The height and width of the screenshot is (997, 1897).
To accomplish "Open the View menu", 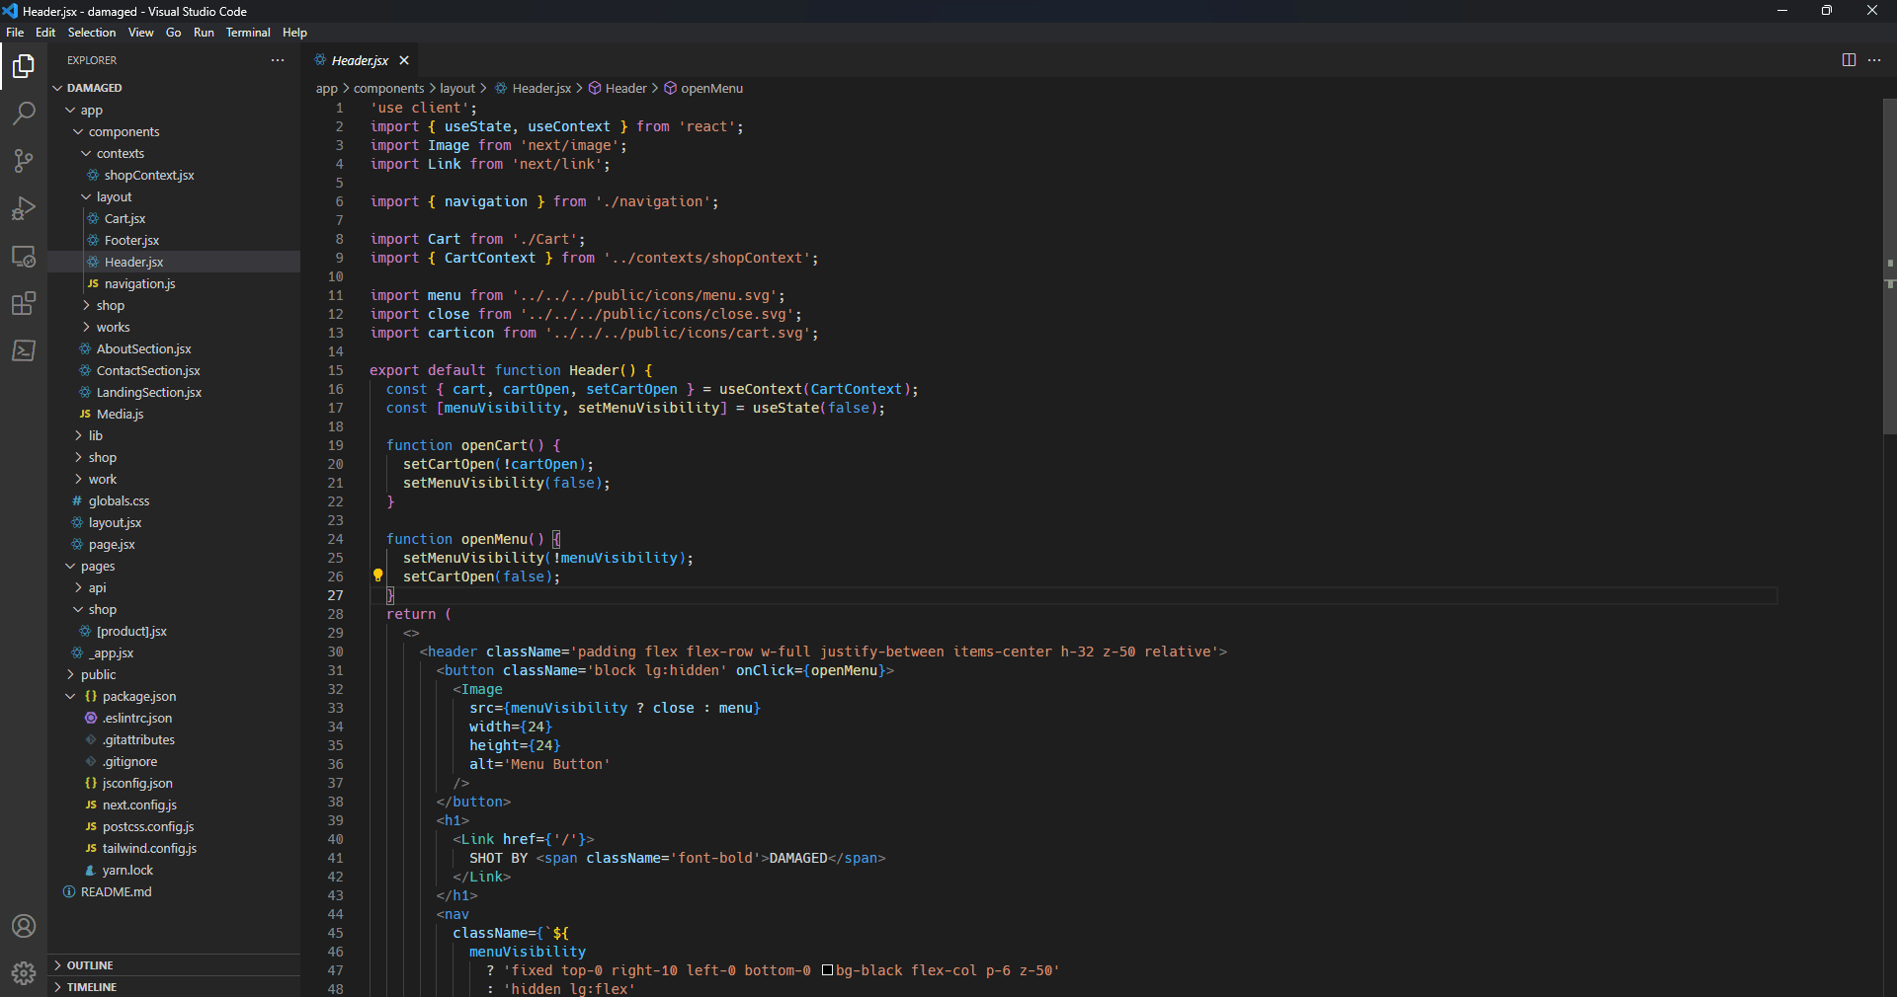I will click(140, 33).
